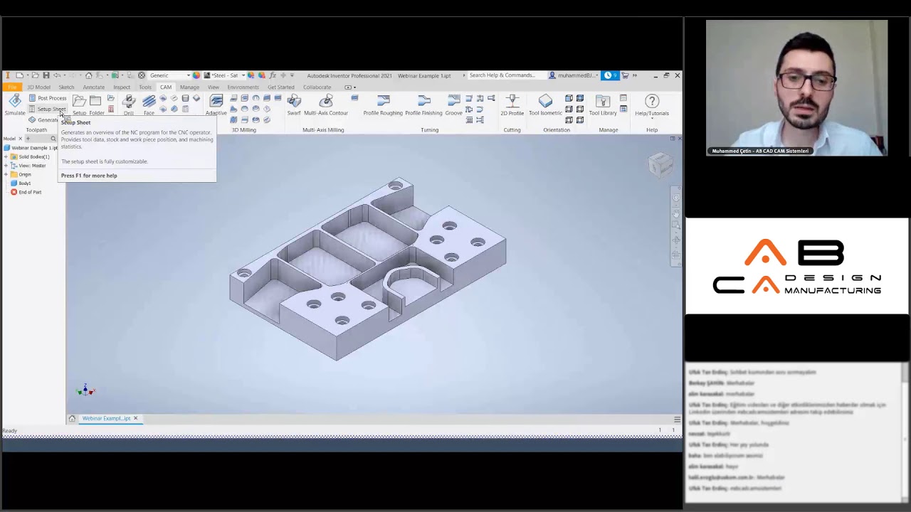Click the chat panel scrollbar
Image resolution: width=911 pixels, height=512 pixels.
coord(904,434)
